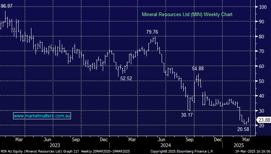This screenshot has width=271, height=154.
Task: Click the Jun label under 2023
Action: click(x=47, y=139)
